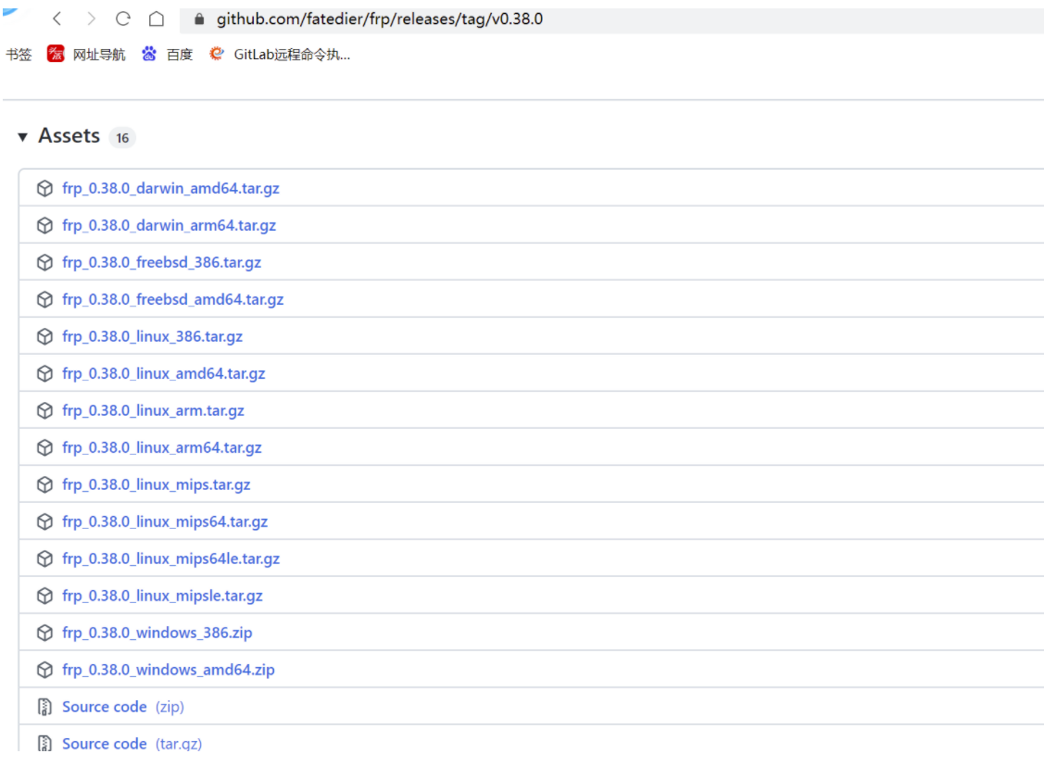Image resolution: width=1044 pixels, height=766 pixels.
Task: Click package icon beside linux_mipsle asset
Action: (44, 596)
